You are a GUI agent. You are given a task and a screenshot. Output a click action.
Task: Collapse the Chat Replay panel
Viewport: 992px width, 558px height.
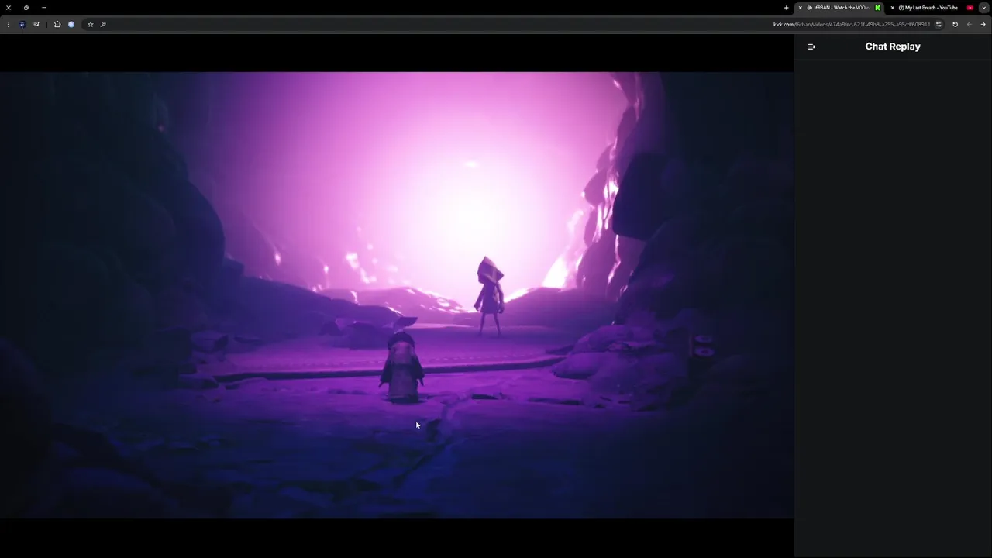point(811,46)
